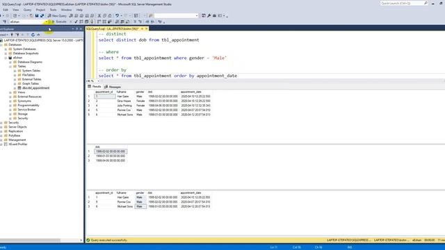
Task: Execute the current query
Action: [59, 22]
